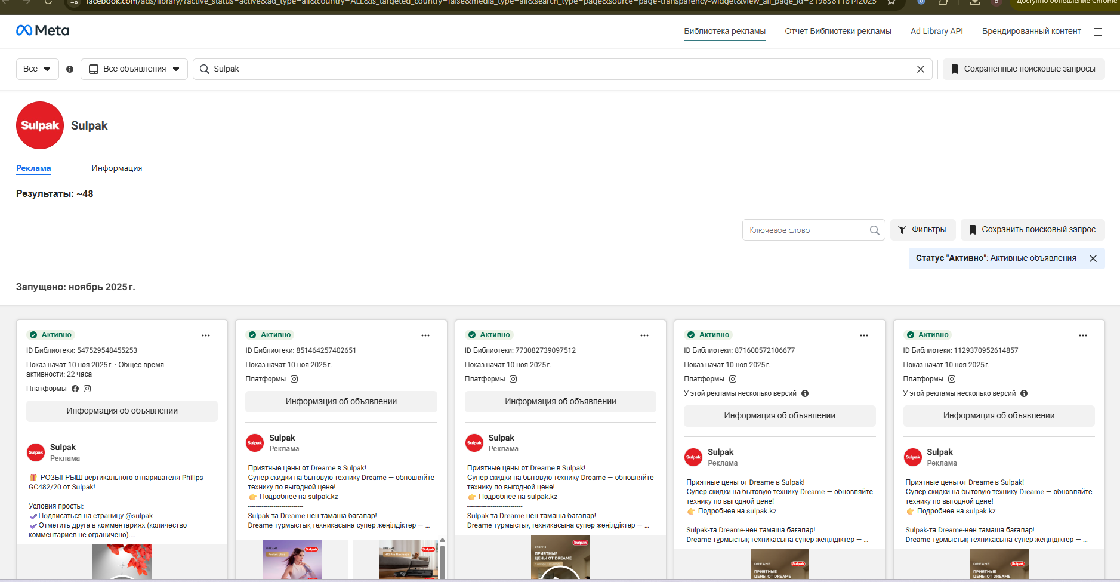The height and width of the screenshot is (582, 1120).
Task: Click the Sulpak avatar in ad 851464257402651
Action: [x=255, y=443]
